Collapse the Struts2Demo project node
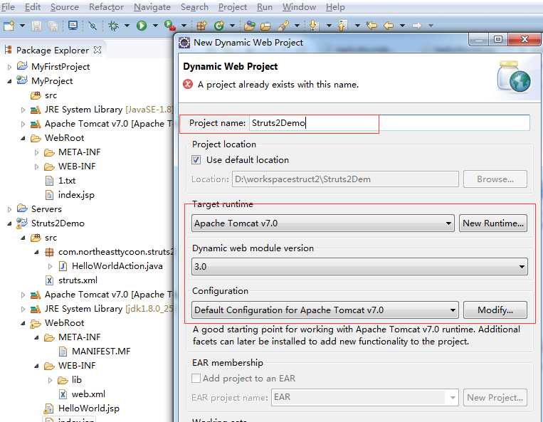 (x=9, y=223)
